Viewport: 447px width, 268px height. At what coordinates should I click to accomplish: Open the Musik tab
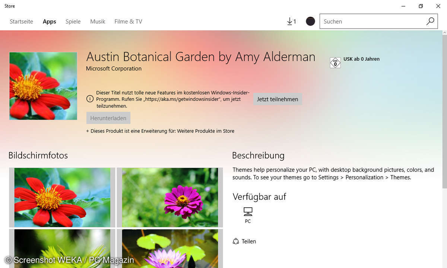pyautogui.click(x=98, y=22)
